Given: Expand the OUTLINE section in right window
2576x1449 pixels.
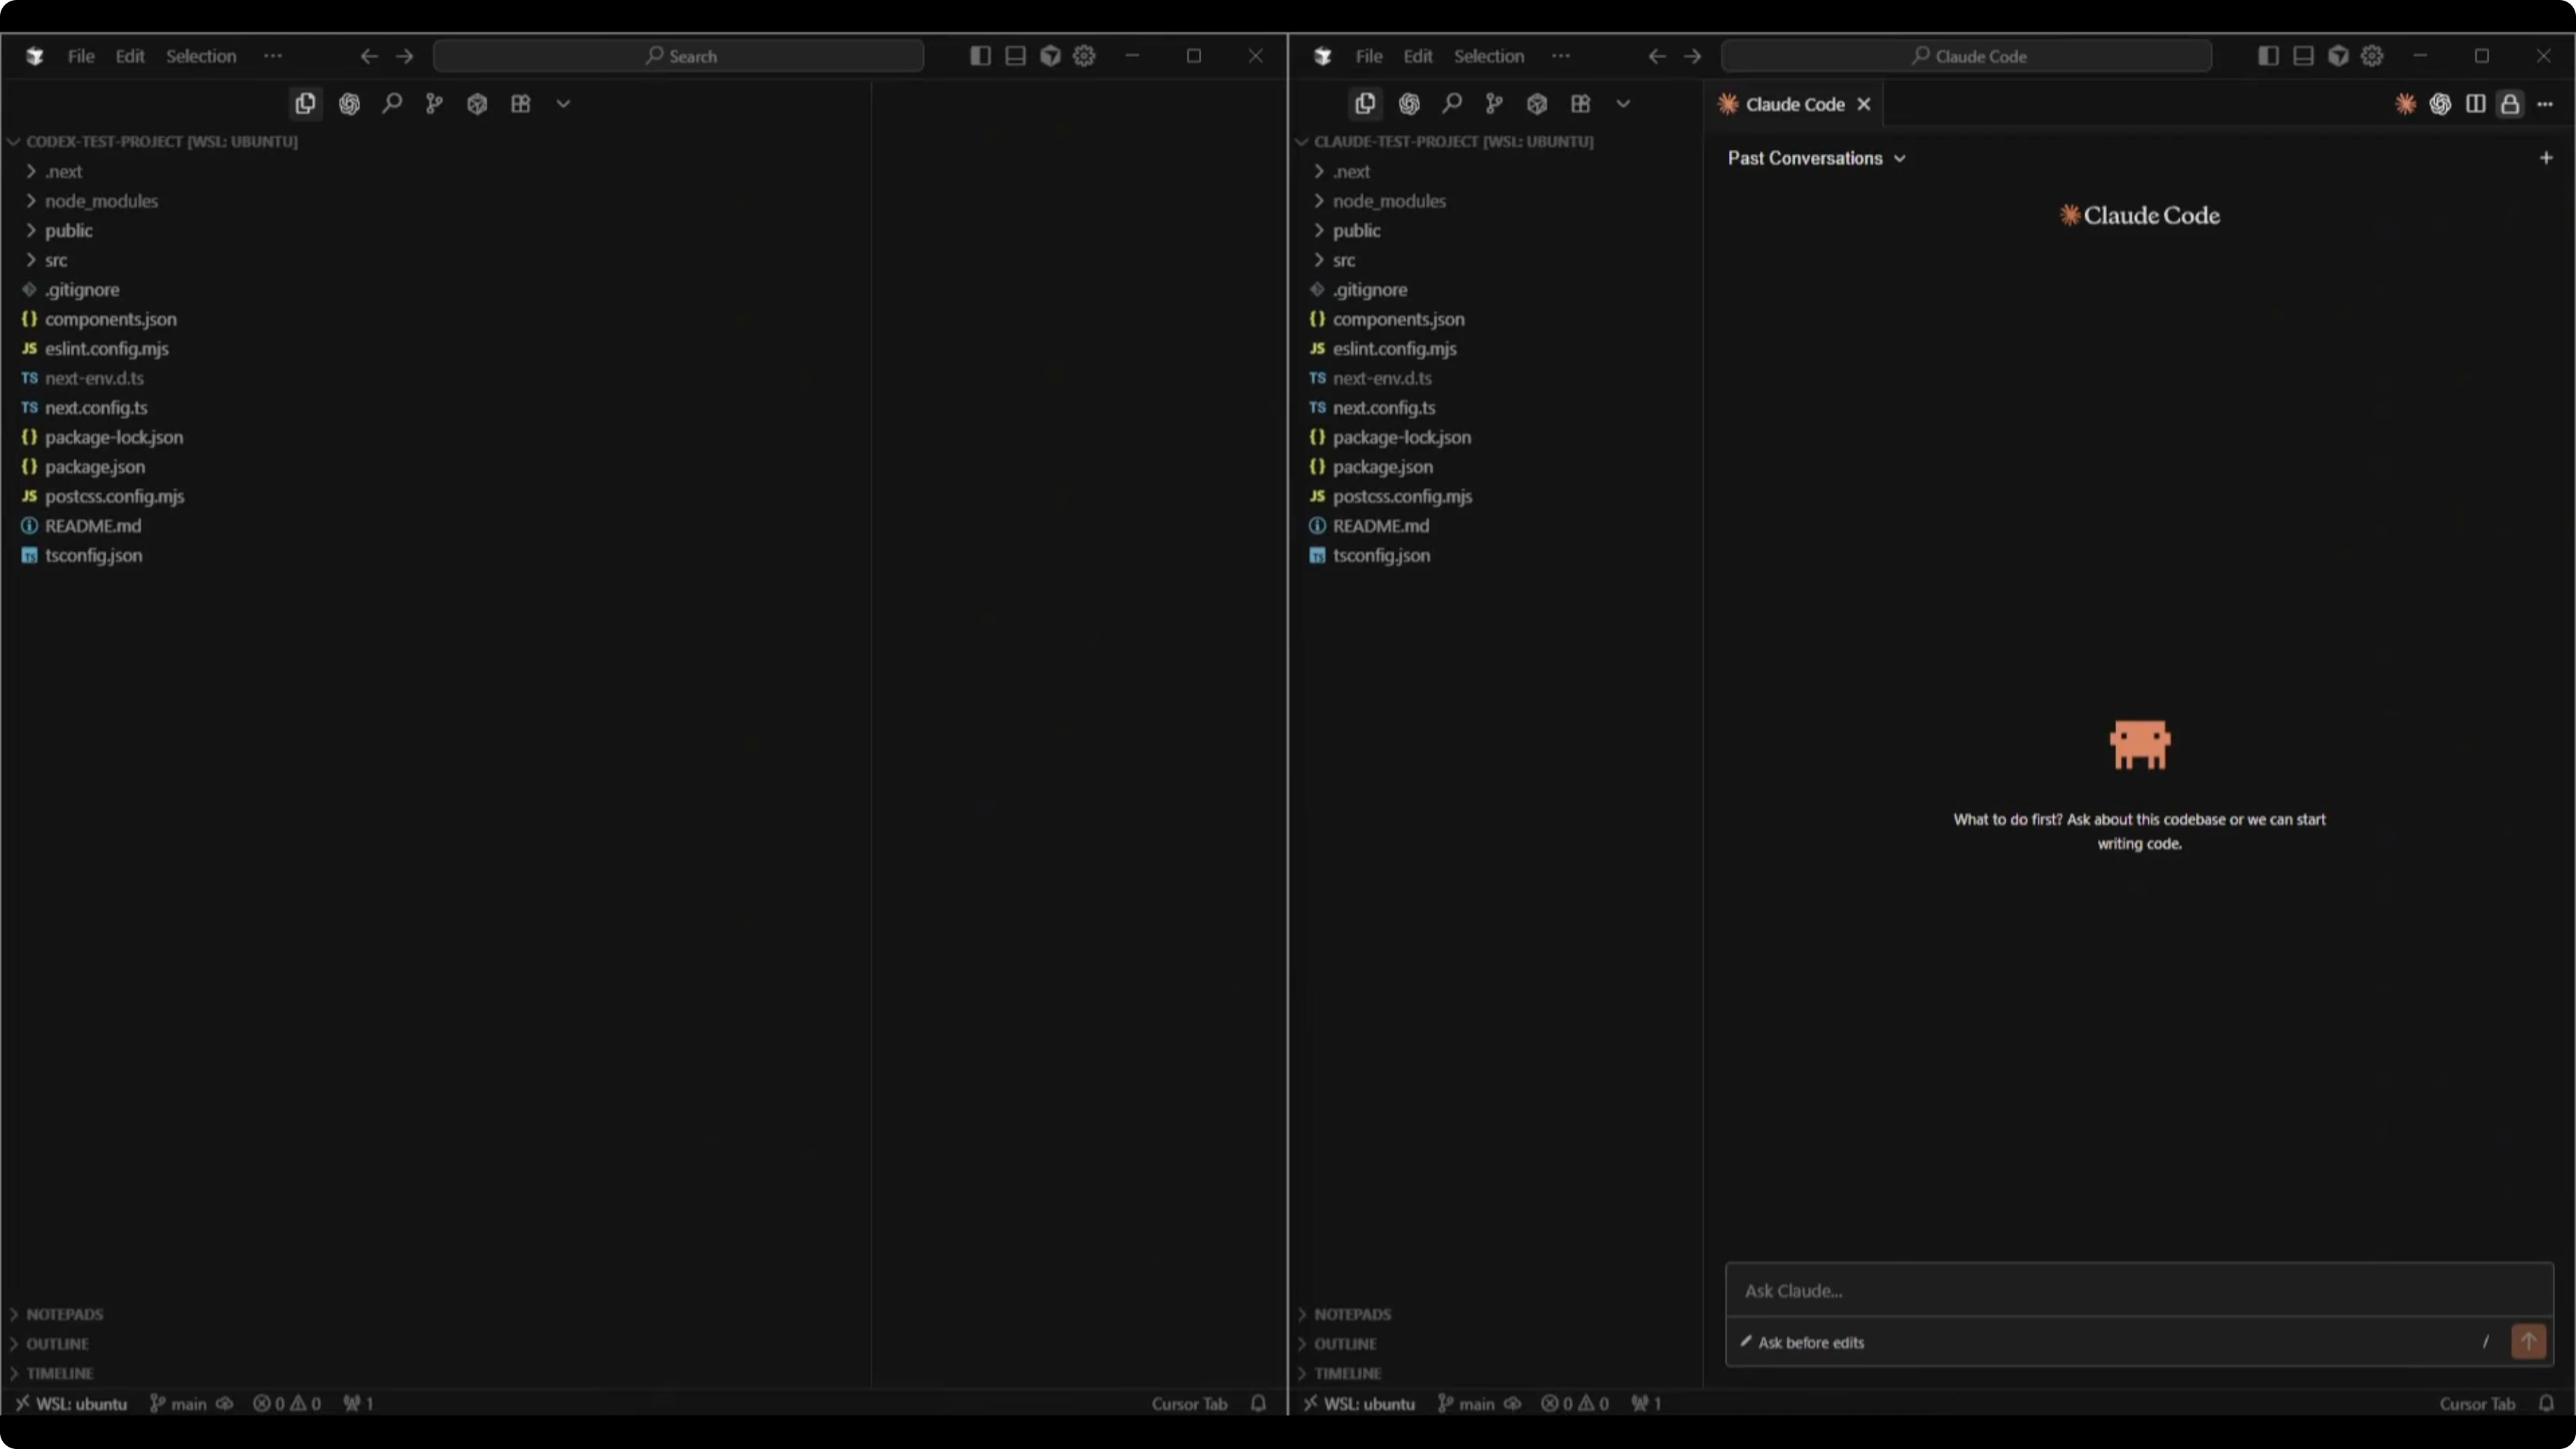Looking at the screenshot, I should [1345, 1343].
